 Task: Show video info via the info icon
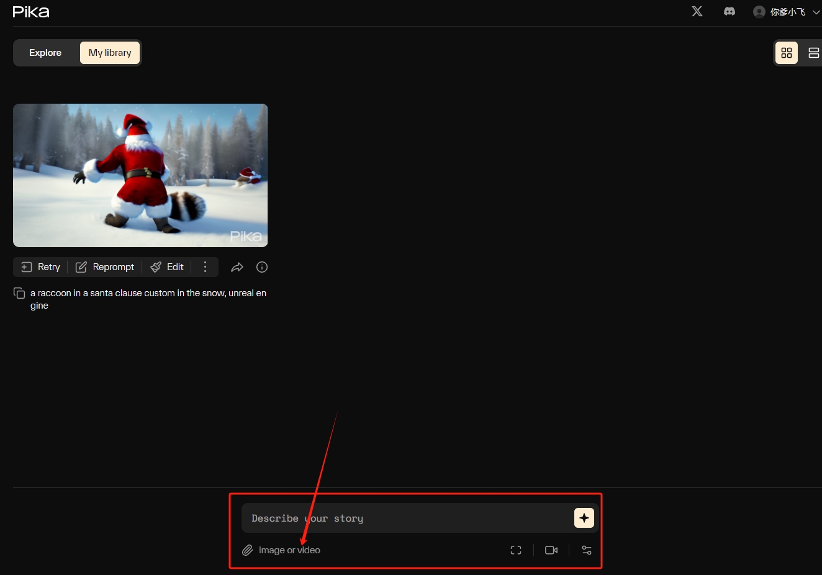[x=262, y=267]
